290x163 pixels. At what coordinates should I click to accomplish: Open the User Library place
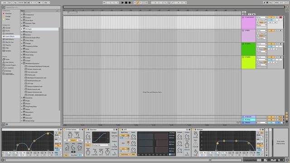click(x=10, y=62)
